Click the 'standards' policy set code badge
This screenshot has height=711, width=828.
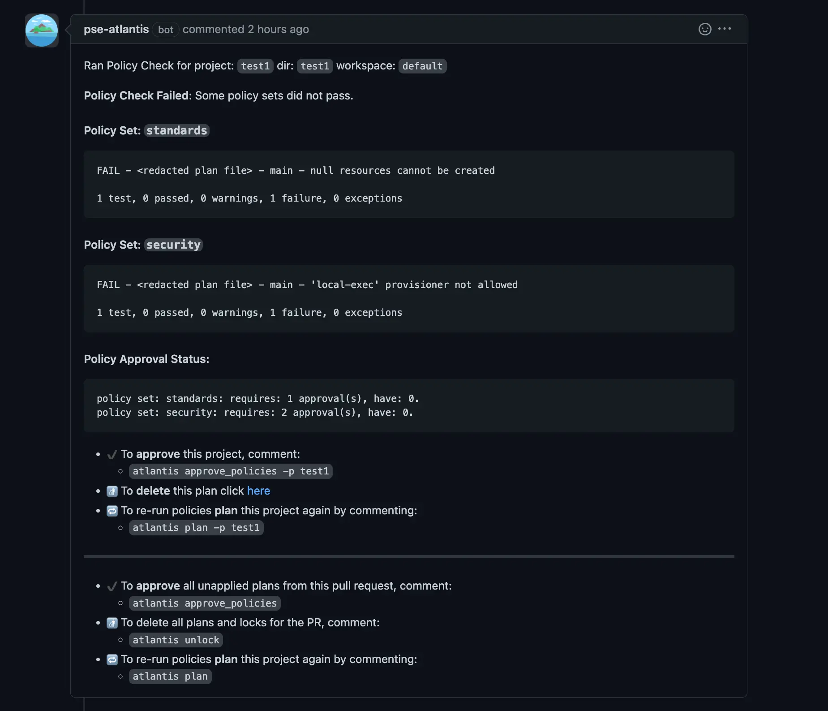tap(176, 130)
